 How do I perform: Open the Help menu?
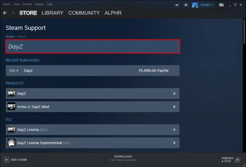(x=50, y=4)
